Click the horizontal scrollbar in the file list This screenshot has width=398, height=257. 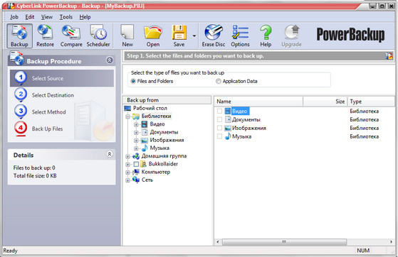click(284, 242)
